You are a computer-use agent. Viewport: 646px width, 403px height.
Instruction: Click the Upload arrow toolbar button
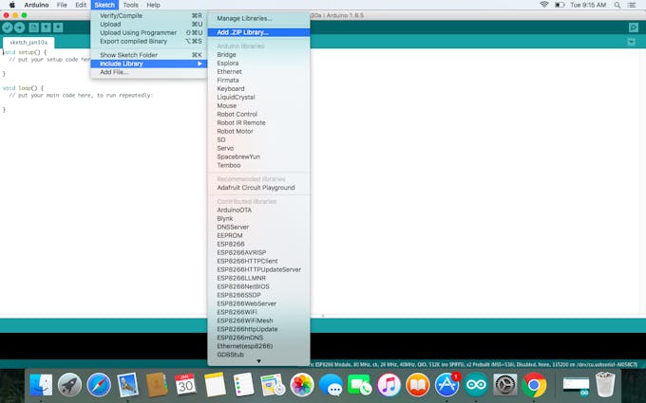coord(20,27)
